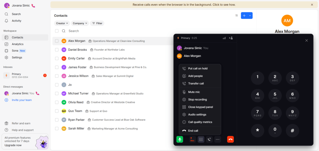
Task: Click Invite your team link
Action: pyautogui.click(x=22, y=100)
